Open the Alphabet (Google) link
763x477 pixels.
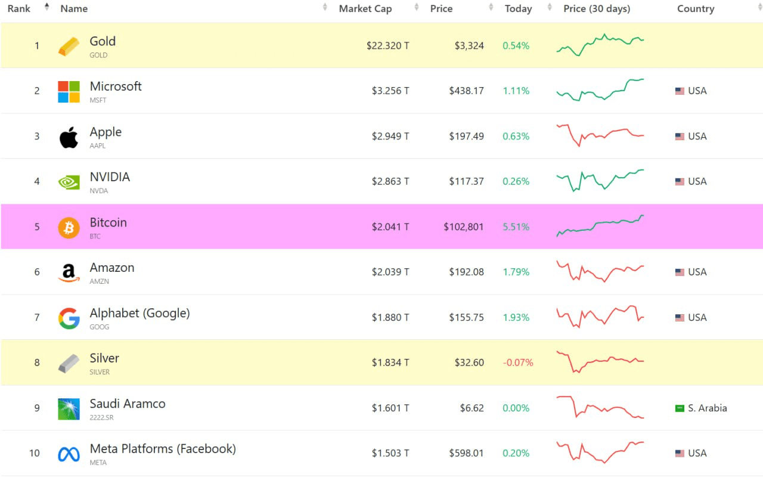coord(139,313)
